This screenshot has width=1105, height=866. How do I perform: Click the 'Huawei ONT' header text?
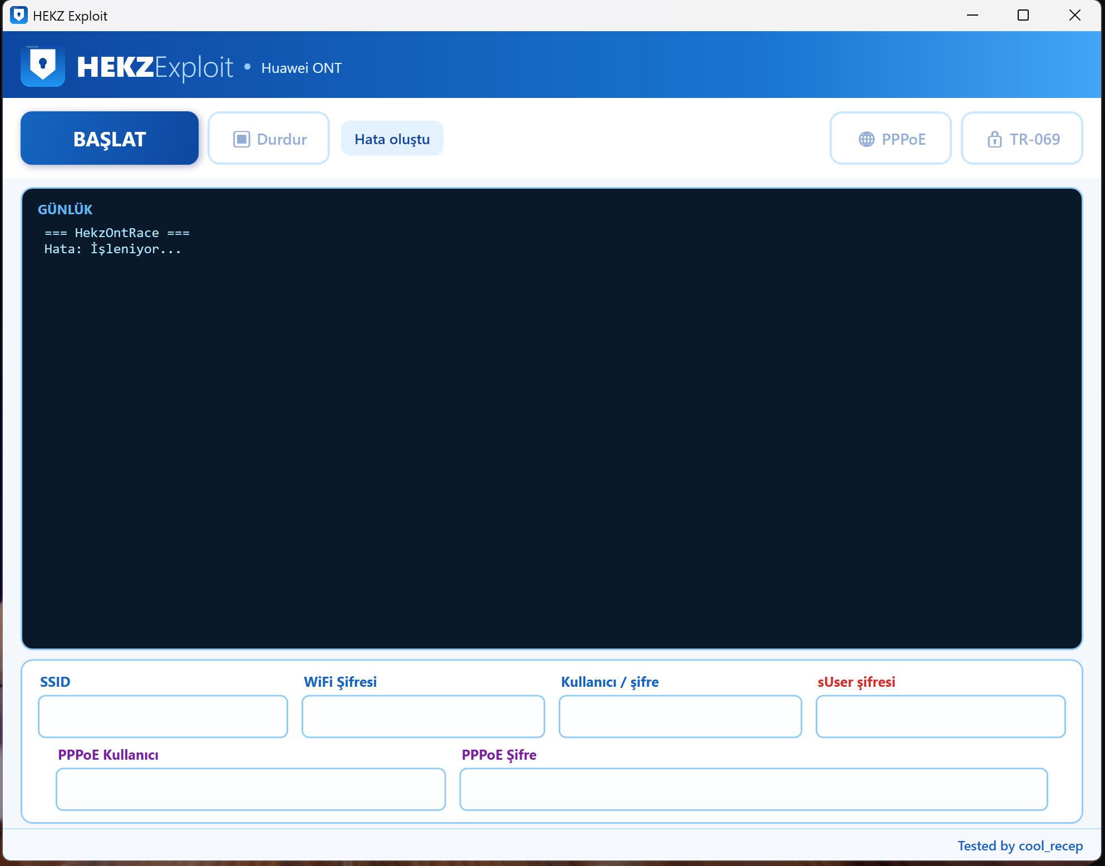coord(302,68)
